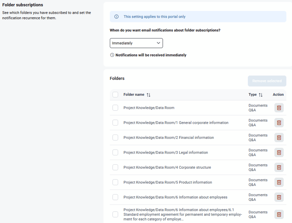Click trash icon for 4 Corporate structure
This screenshot has height=223, width=292.
279,167
